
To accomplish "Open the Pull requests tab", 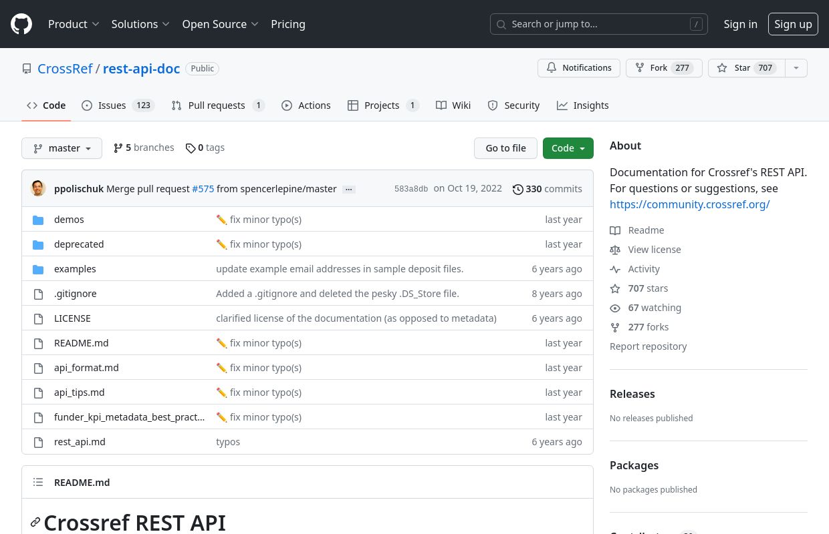I will pyautogui.click(x=218, y=105).
